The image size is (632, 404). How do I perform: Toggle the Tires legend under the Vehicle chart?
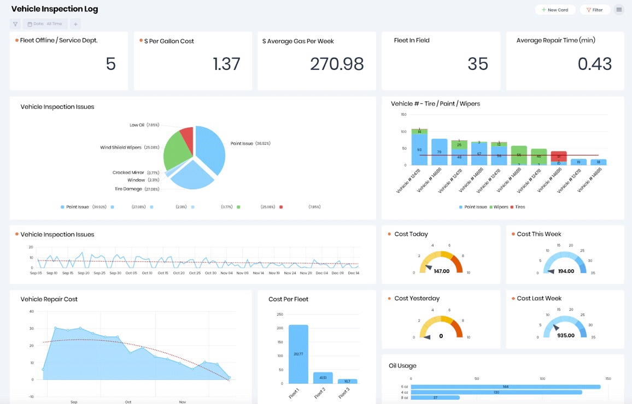[520, 207]
